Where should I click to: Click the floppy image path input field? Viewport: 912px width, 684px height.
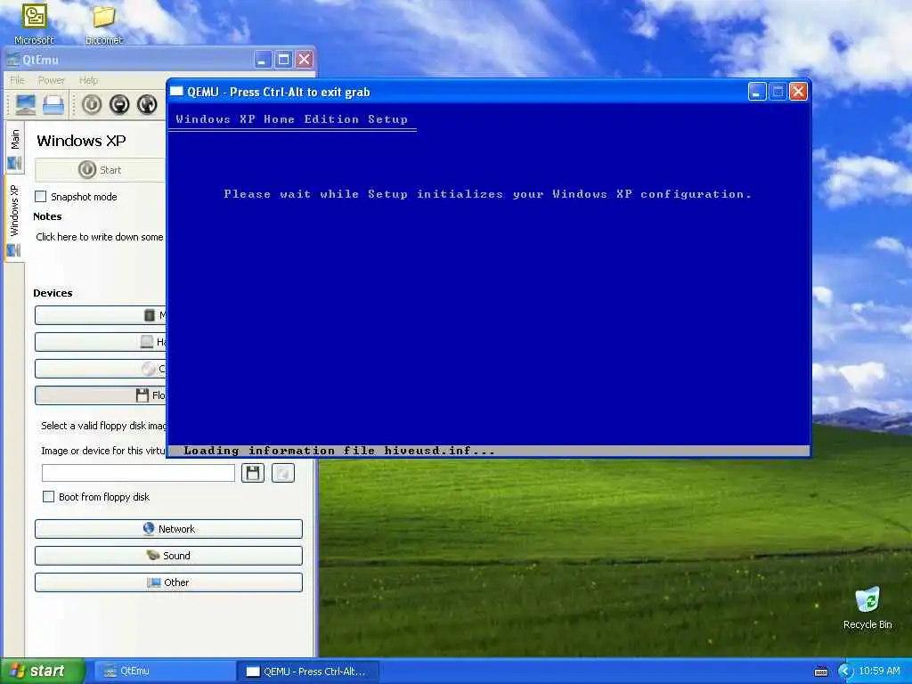138,473
